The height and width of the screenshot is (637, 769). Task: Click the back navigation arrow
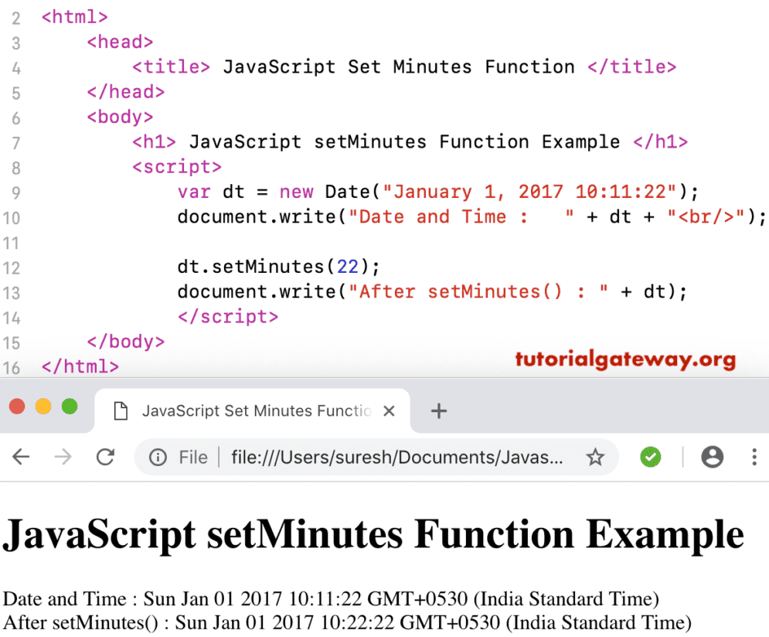21,457
